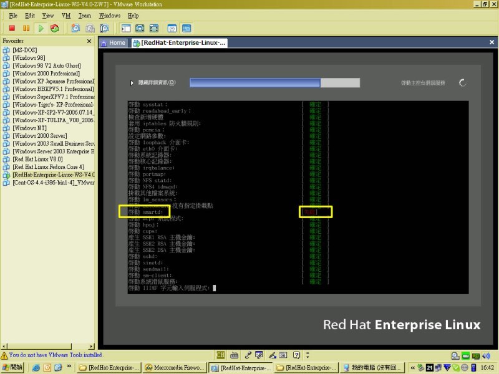Click the Favorites horizontal scrollbar right arrow

pyautogui.click(x=92, y=346)
